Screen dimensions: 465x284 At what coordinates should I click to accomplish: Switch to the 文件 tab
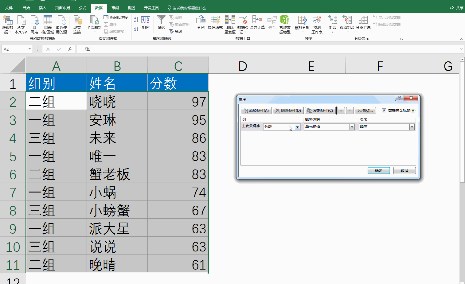pos(9,8)
